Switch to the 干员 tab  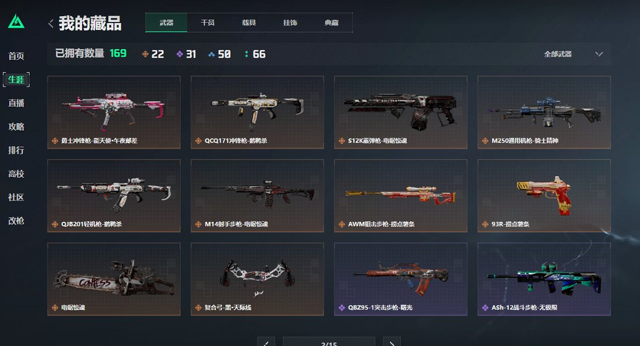click(x=208, y=23)
